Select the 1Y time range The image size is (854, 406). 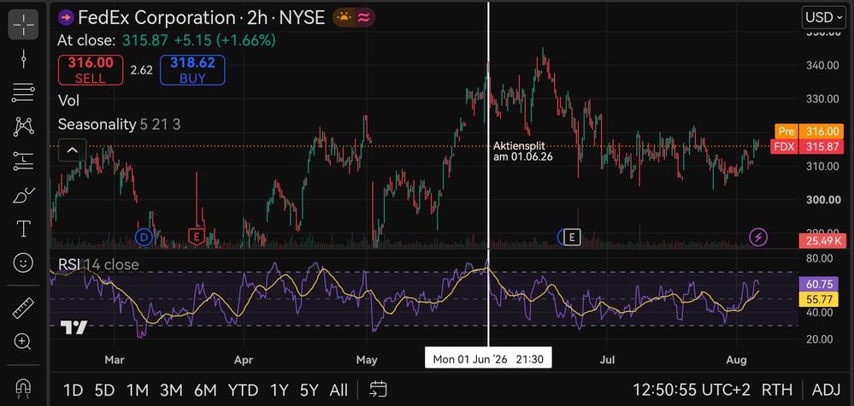(x=279, y=390)
